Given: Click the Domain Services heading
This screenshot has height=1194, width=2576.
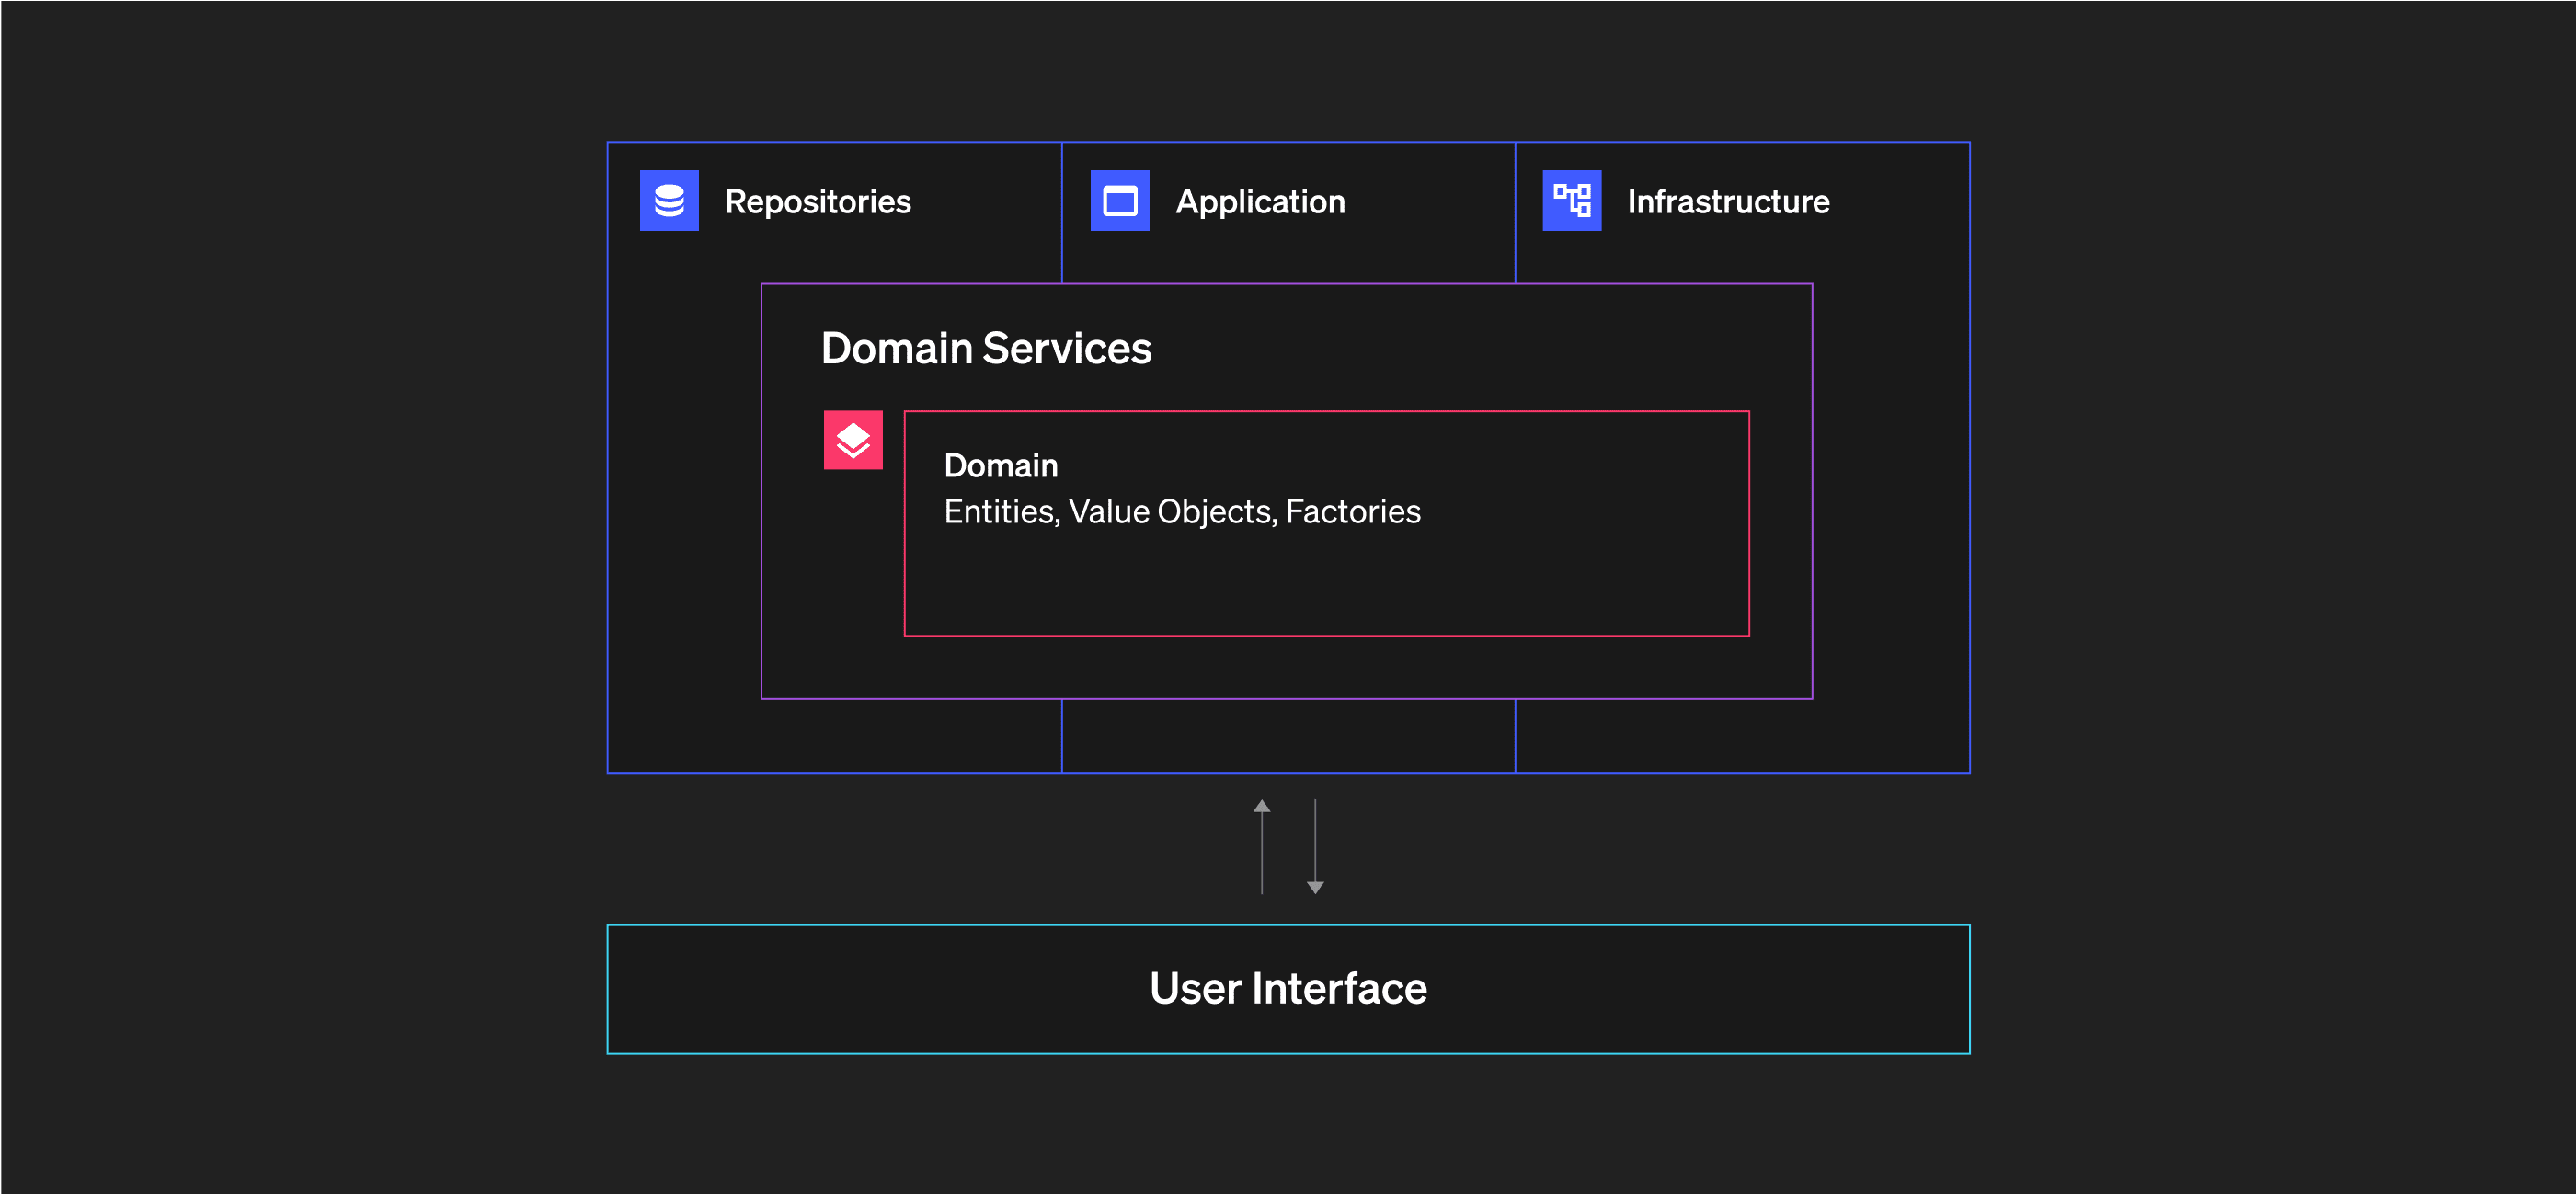Looking at the screenshot, I should pyautogui.click(x=985, y=348).
